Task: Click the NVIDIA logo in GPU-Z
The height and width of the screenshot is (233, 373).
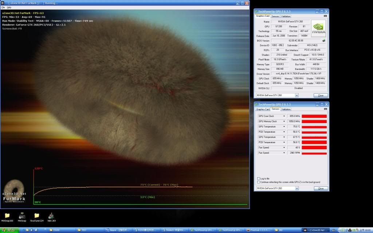Action: (x=318, y=28)
